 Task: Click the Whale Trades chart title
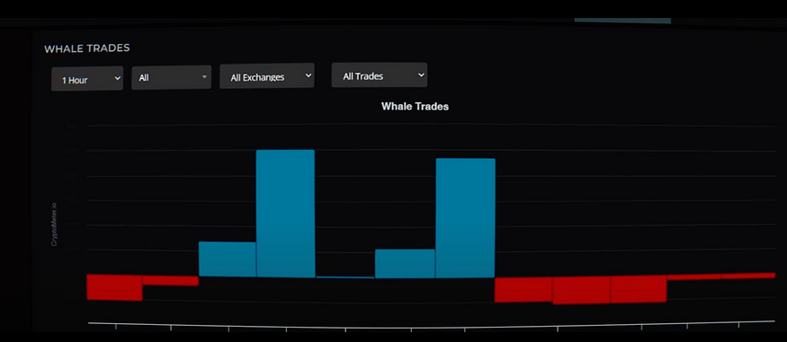415,107
